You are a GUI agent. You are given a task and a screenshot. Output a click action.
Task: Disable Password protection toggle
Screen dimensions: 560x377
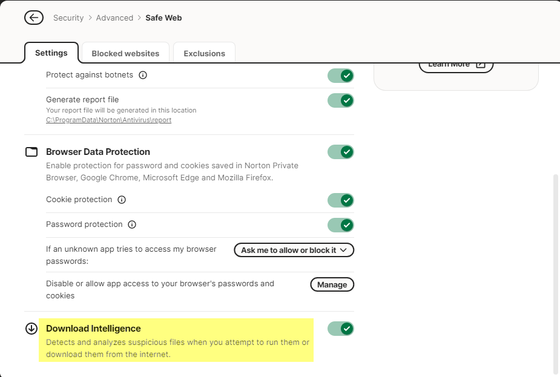[340, 225]
